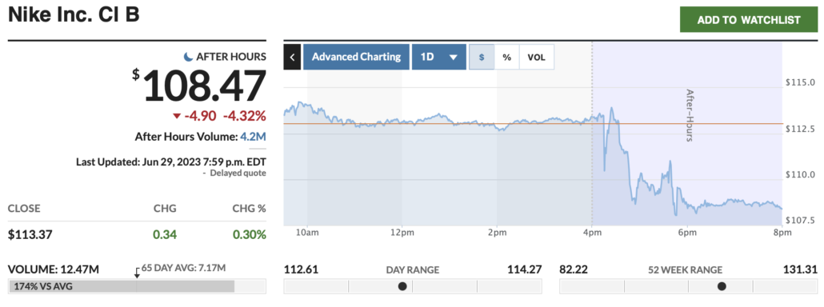Switch chart to percent view

(506, 57)
